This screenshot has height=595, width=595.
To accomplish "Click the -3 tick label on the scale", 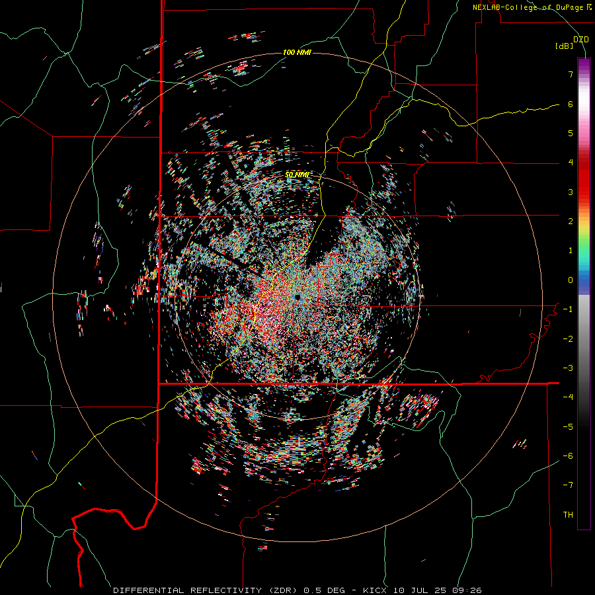I will pyautogui.click(x=568, y=368).
